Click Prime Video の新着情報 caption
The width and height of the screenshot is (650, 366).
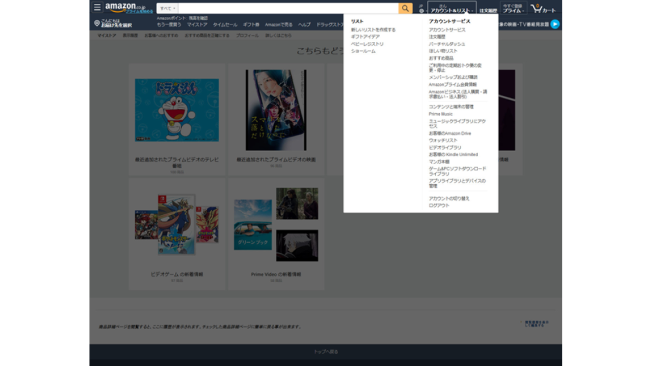point(276,274)
